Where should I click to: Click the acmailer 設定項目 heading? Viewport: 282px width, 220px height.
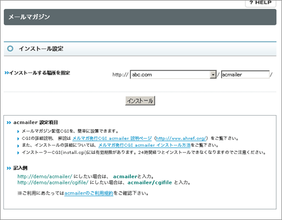click(36, 122)
